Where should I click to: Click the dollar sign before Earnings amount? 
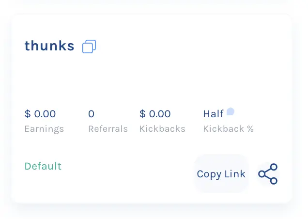pyautogui.click(x=28, y=114)
